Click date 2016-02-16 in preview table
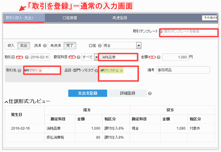Viewport: 221px width, 152px height. pos(20,128)
